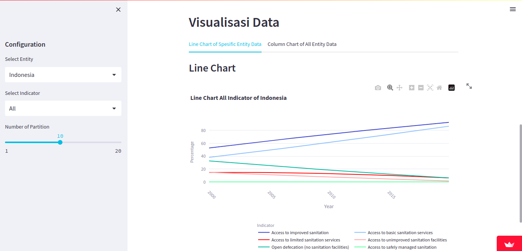Screen dimensions: 522x251
Task: Hide the Access to improved sanitation trace
Action: [300, 233]
